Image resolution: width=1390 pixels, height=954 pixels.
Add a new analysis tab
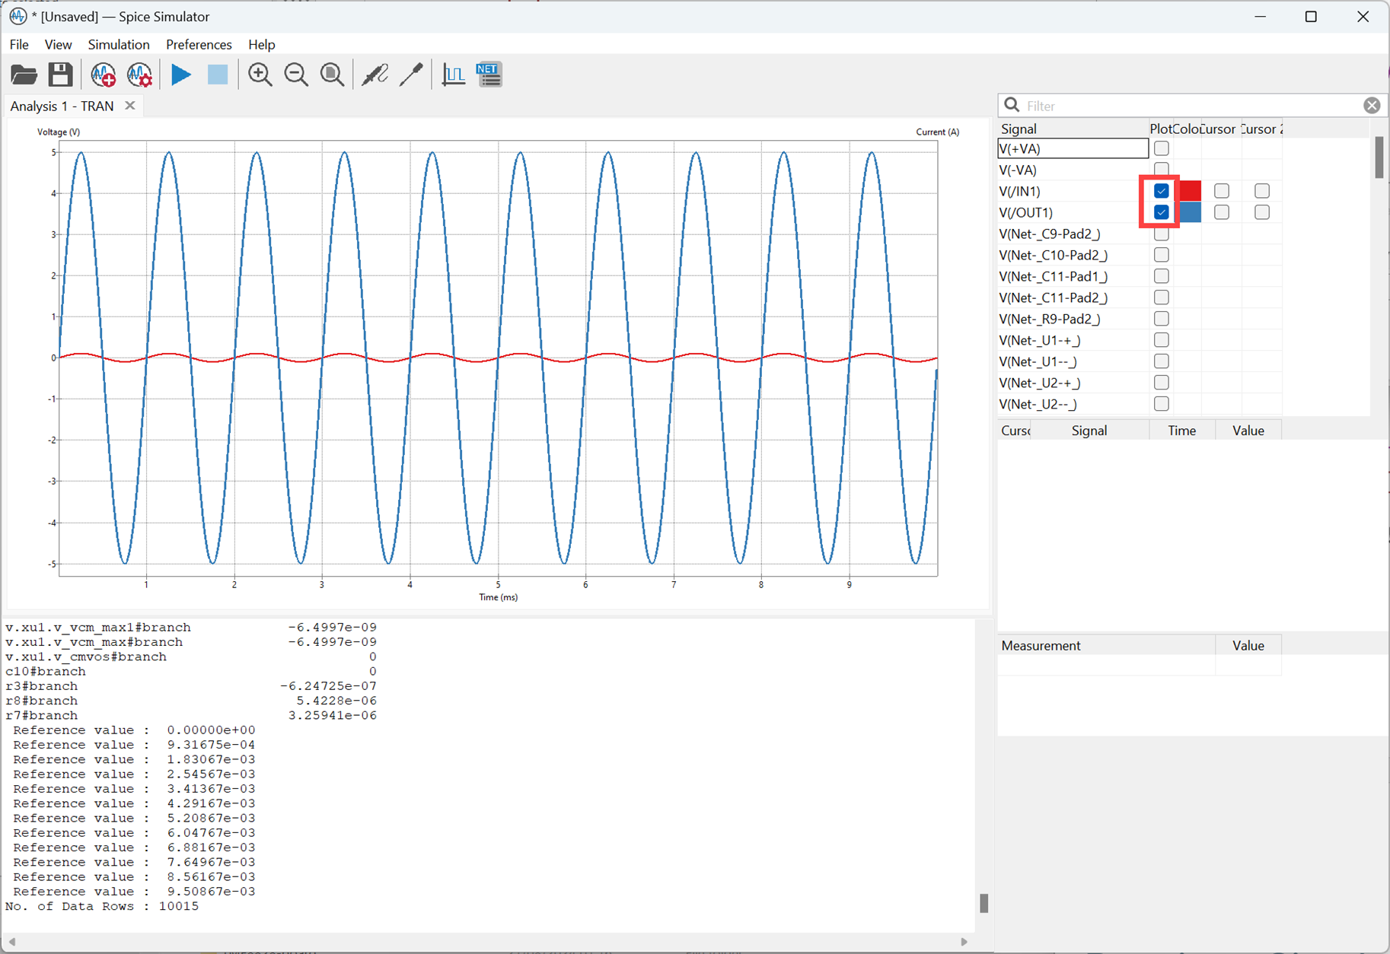point(103,75)
